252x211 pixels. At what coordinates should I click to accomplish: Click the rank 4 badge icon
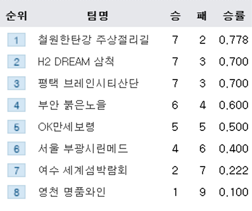[16, 105]
